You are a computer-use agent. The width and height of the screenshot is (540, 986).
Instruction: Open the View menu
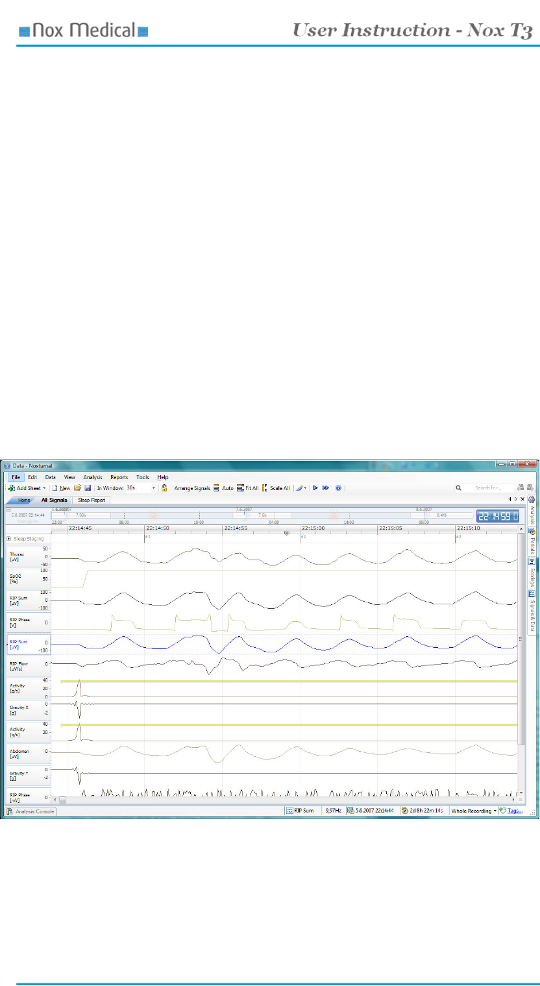coord(69,477)
